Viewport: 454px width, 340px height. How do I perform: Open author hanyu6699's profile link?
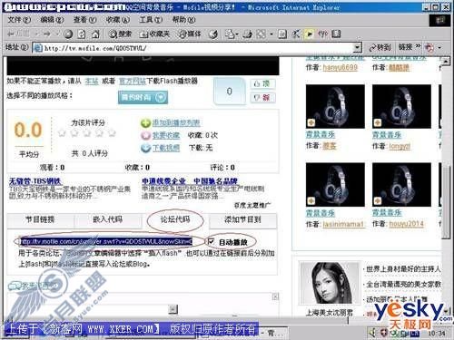click(x=340, y=67)
